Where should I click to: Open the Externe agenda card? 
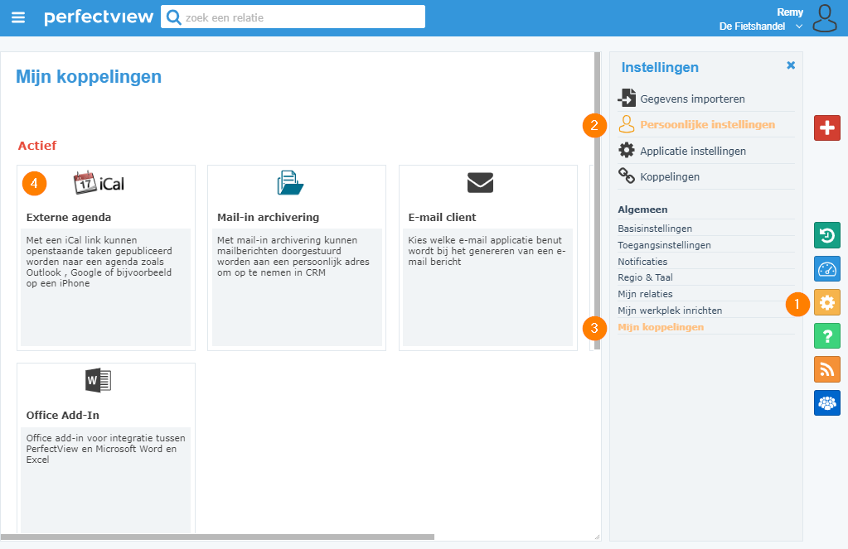pos(106,258)
